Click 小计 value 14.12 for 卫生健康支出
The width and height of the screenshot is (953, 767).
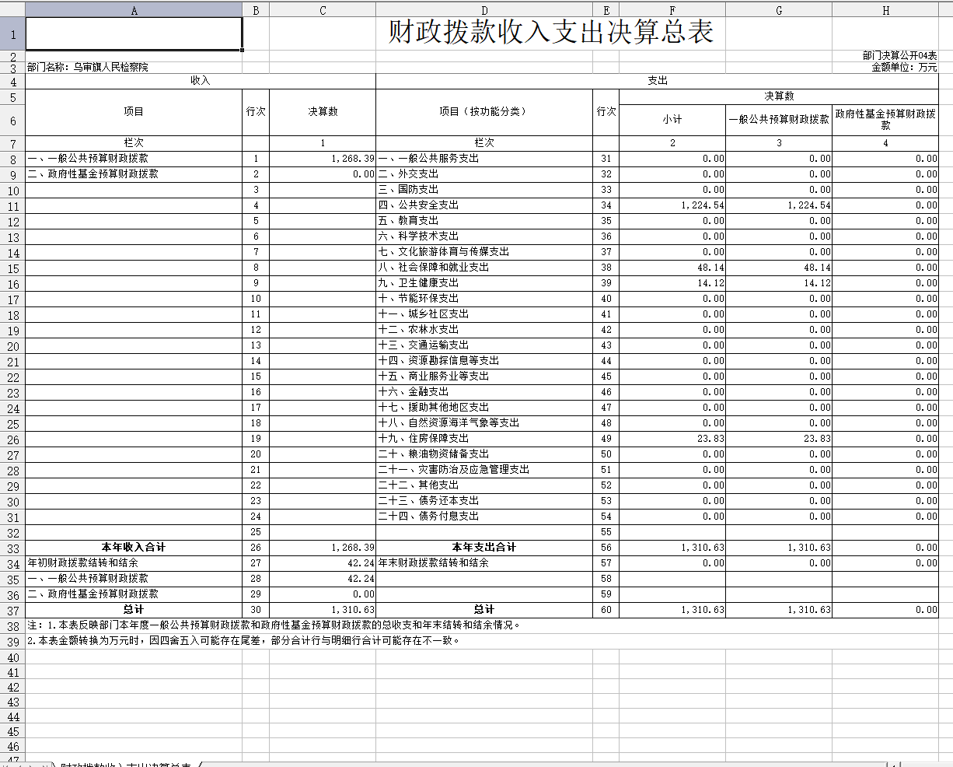point(672,283)
